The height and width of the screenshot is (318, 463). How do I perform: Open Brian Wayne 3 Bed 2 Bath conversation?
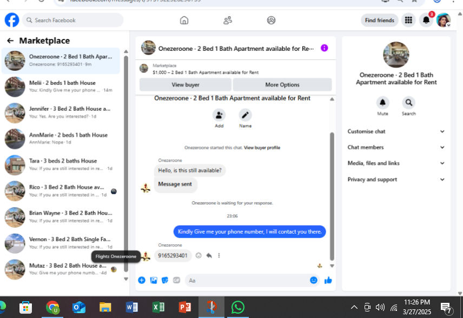(x=61, y=217)
